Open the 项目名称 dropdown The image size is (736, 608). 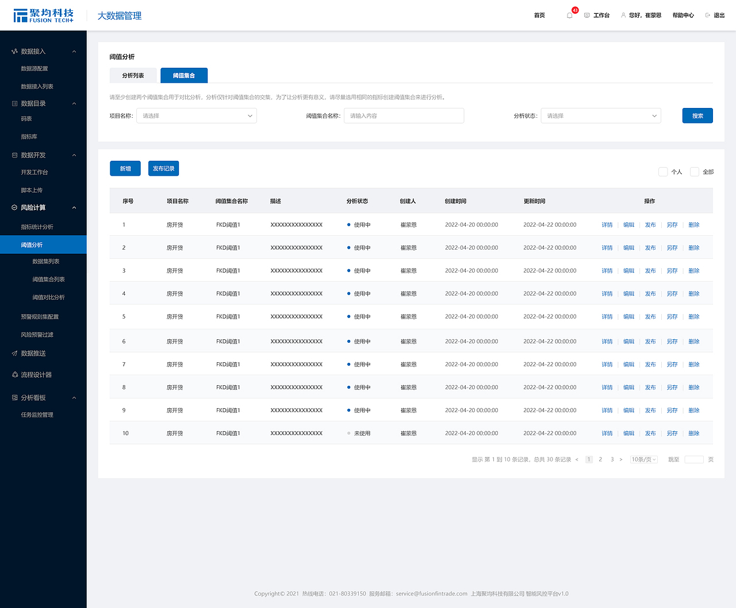pos(197,116)
